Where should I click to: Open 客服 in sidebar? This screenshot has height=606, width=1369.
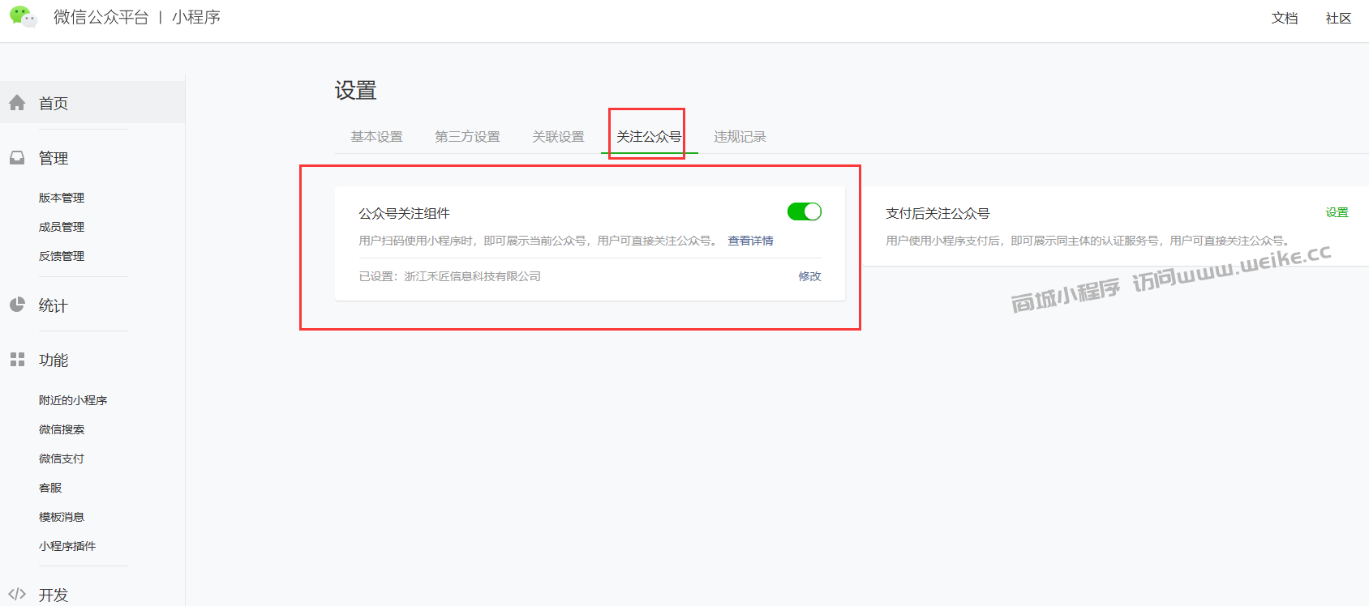point(50,488)
